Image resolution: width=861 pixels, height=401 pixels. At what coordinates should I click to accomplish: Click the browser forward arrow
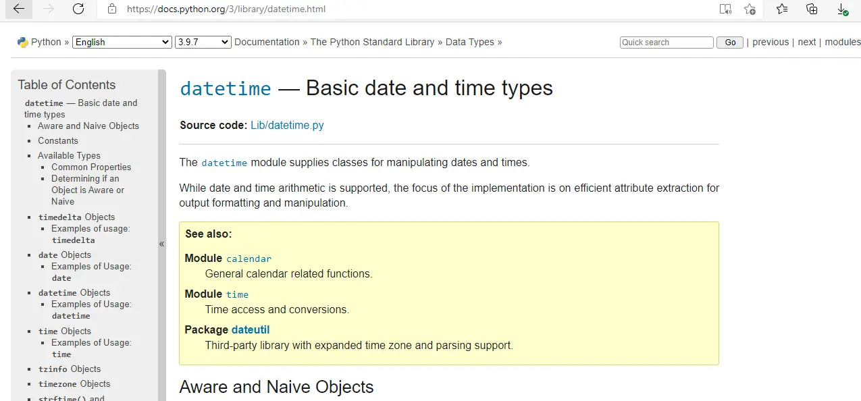coord(49,9)
